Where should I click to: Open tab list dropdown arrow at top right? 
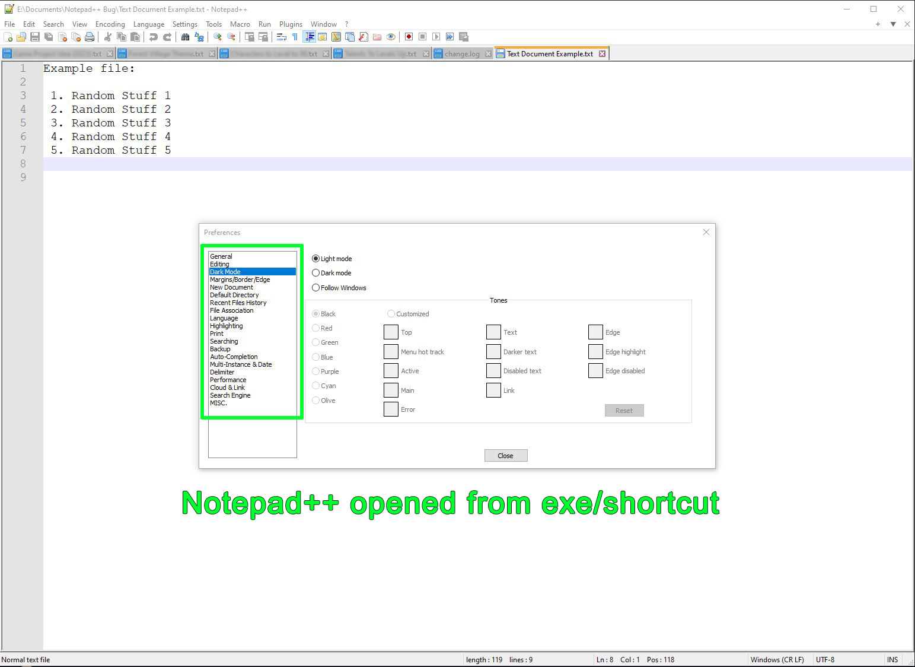(893, 24)
